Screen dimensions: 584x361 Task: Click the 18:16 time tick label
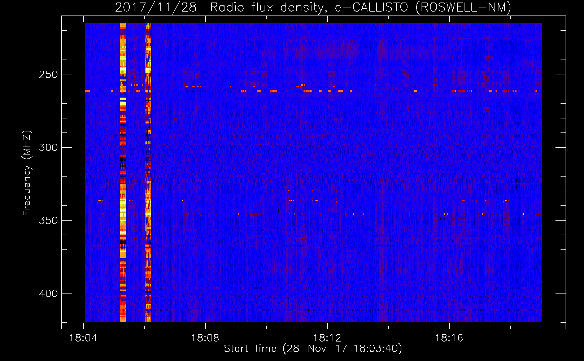coord(449,338)
